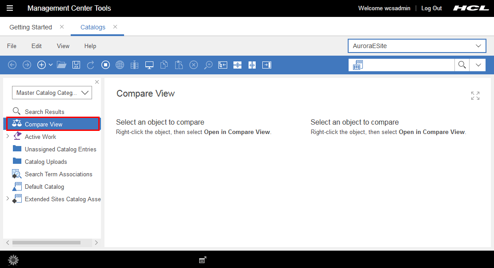Viewport: 494px width, 268px height.
Task: Click the split vertically toolbar icon
Action: point(252,65)
